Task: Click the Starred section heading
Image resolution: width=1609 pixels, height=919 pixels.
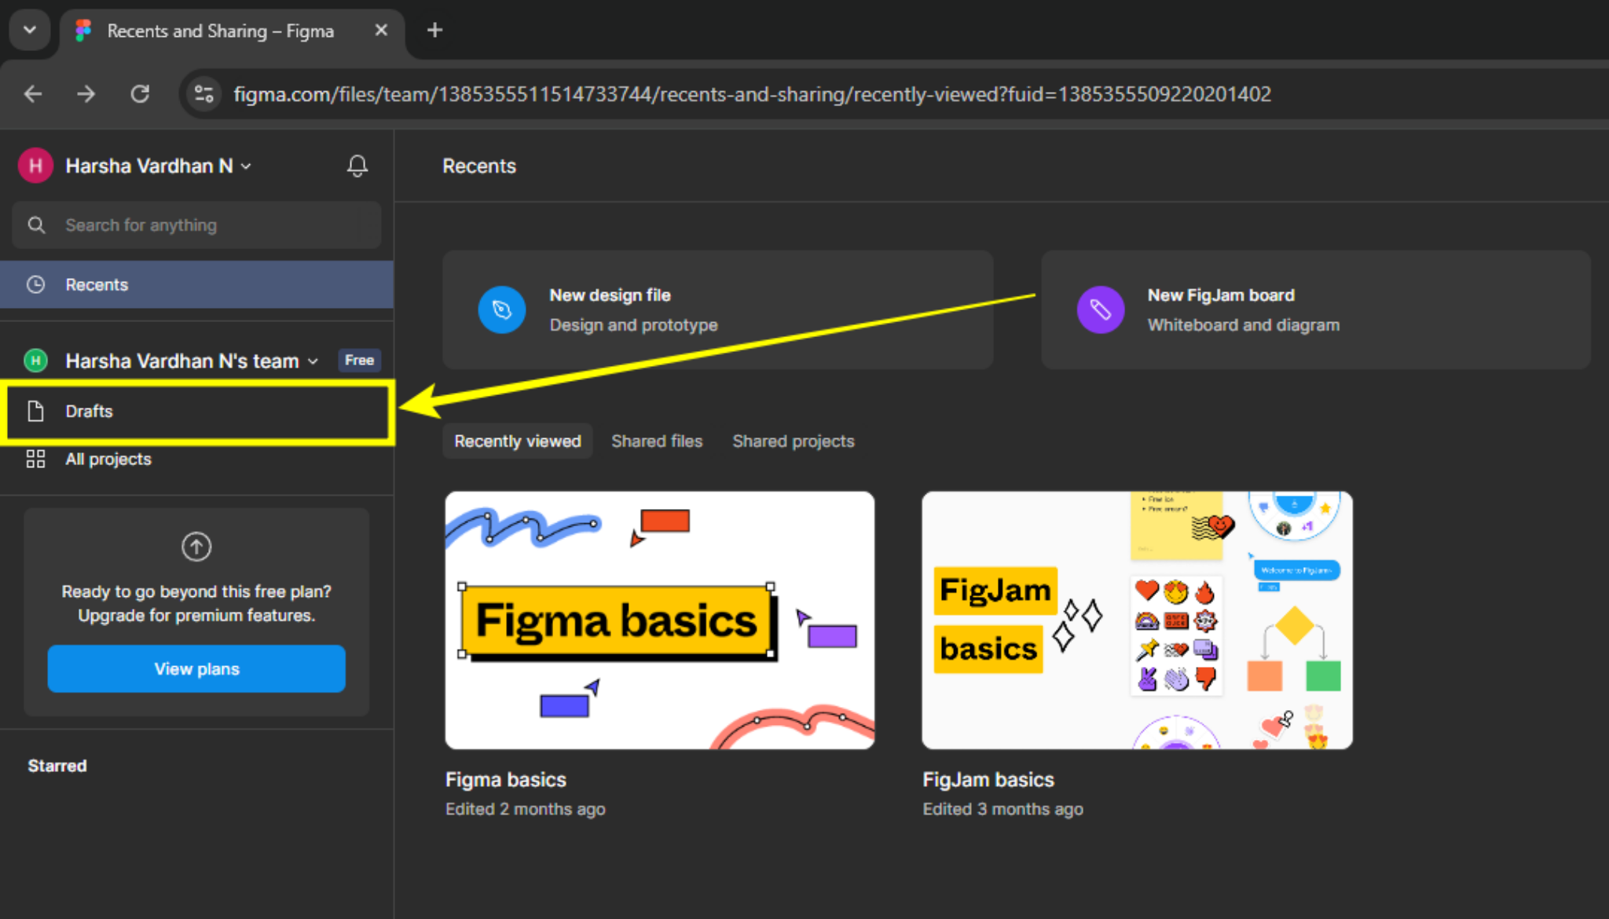Action: point(57,766)
